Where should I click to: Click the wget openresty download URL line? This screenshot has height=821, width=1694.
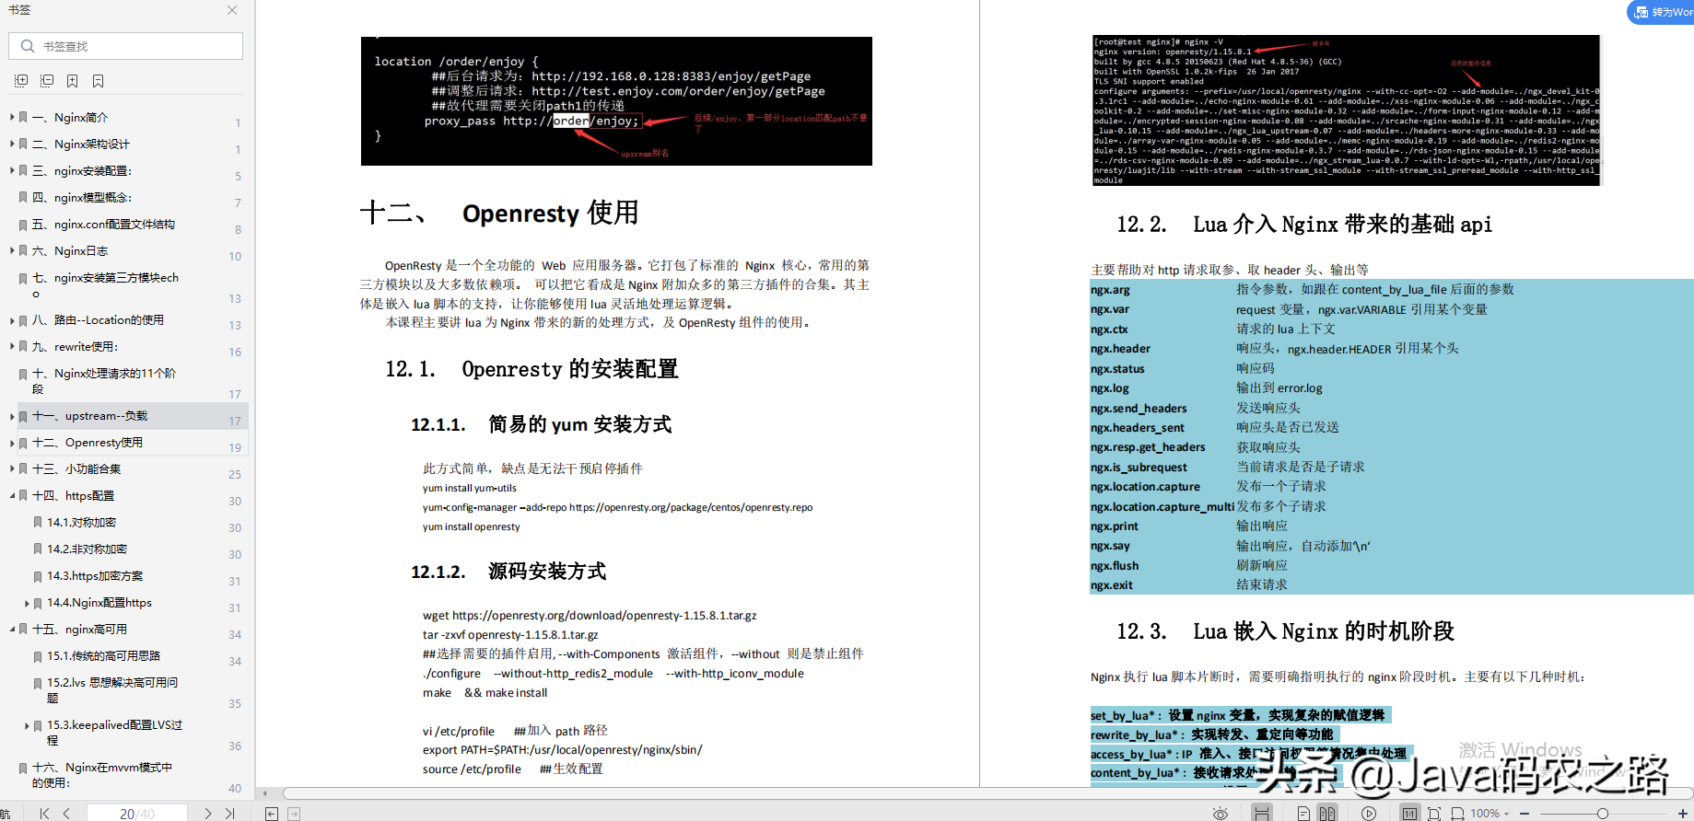click(590, 616)
